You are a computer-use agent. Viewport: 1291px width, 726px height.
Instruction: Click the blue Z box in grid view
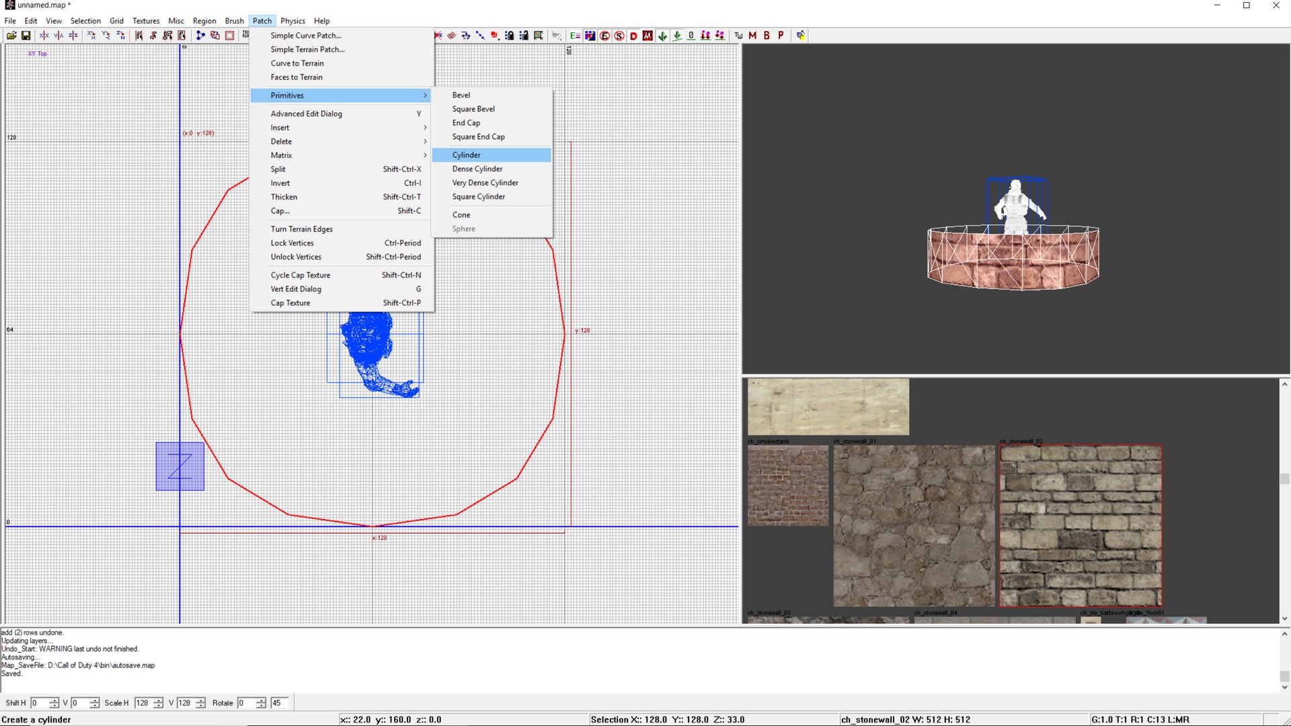pos(180,467)
